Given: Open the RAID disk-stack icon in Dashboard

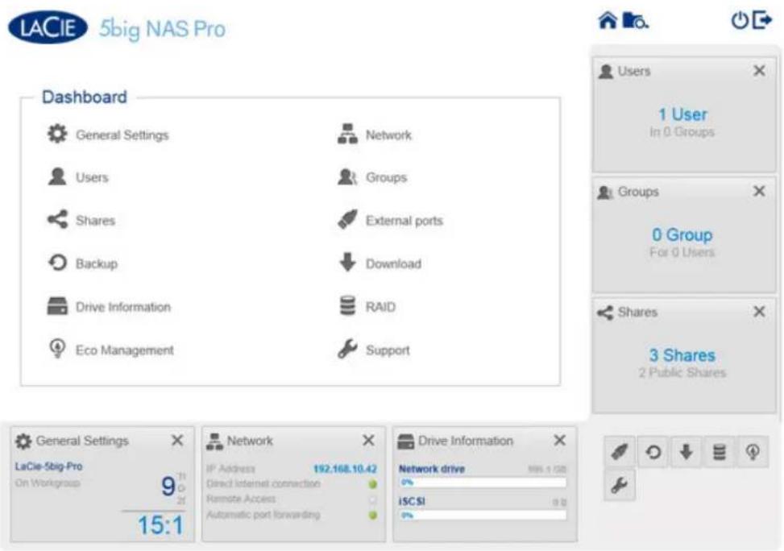Looking at the screenshot, I should coord(347,306).
